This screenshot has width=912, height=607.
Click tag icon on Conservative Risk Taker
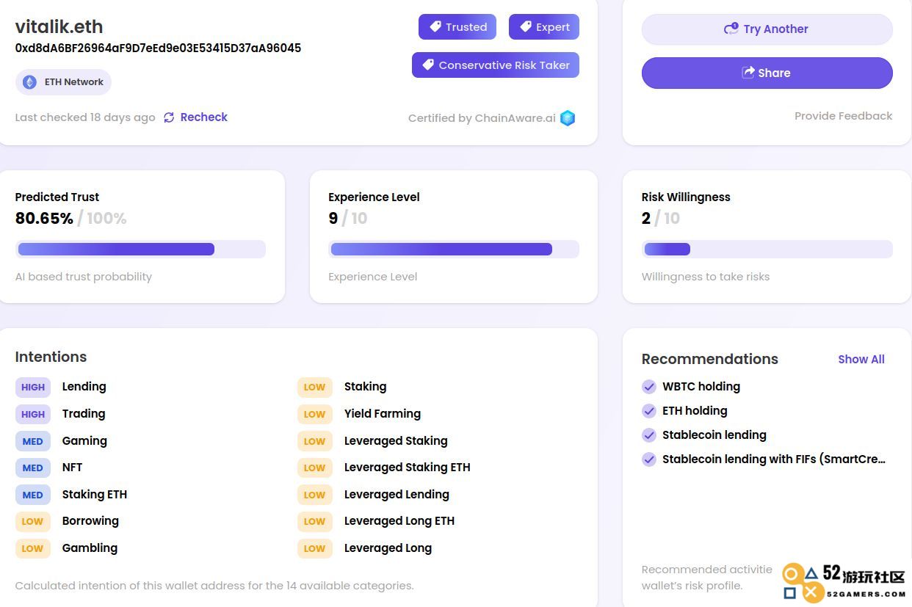(428, 65)
